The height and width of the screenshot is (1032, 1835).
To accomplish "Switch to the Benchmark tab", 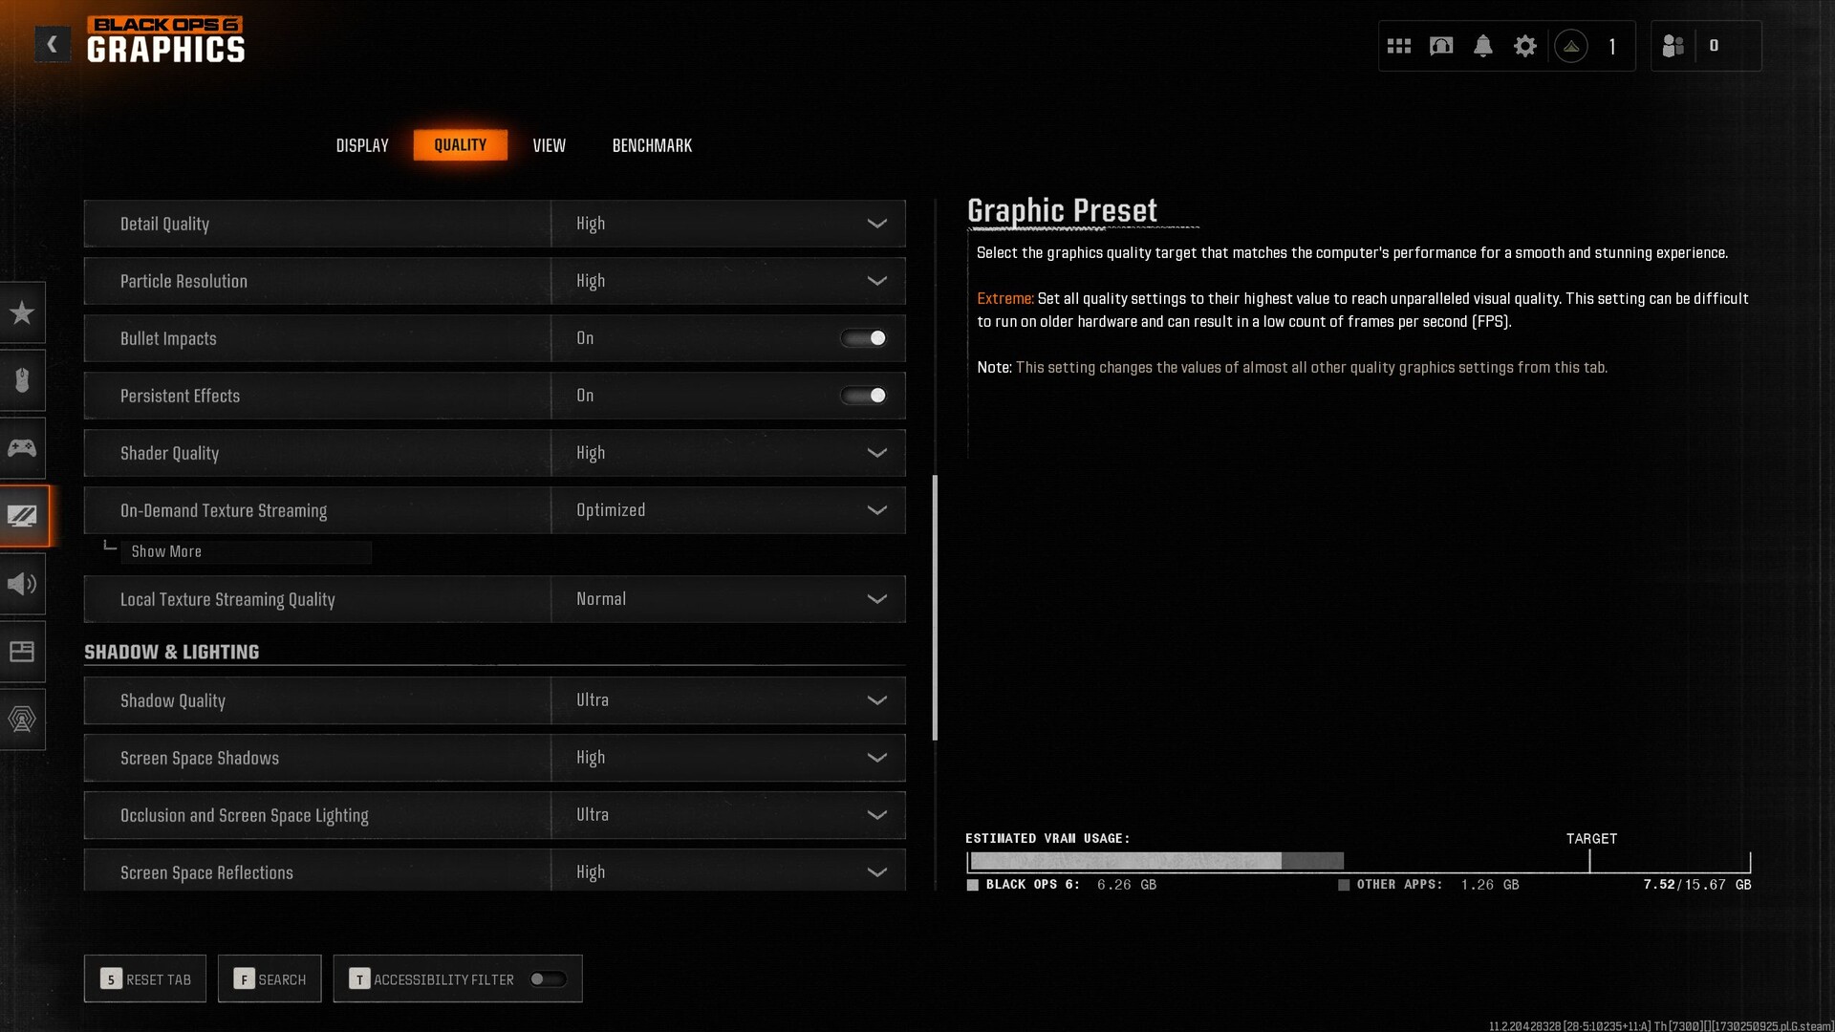I will [652, 145].
